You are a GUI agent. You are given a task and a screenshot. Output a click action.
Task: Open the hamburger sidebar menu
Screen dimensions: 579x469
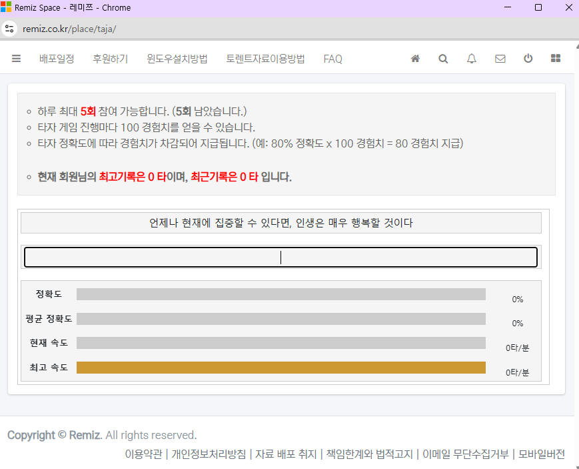coord(16,59)
